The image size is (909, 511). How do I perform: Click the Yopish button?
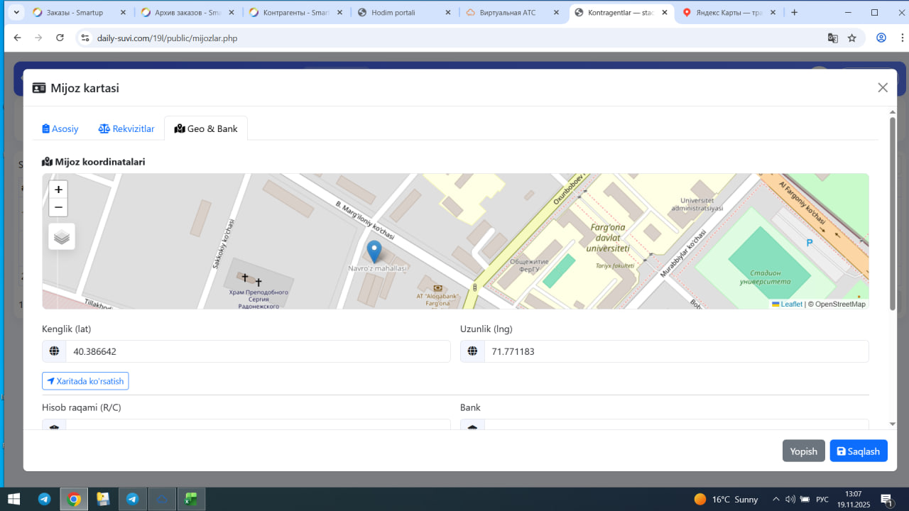803,451
